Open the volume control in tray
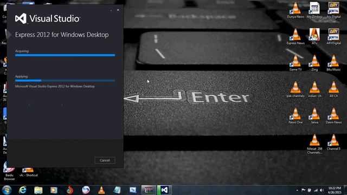This screenshot has height=195, width=347. (322, 190)
